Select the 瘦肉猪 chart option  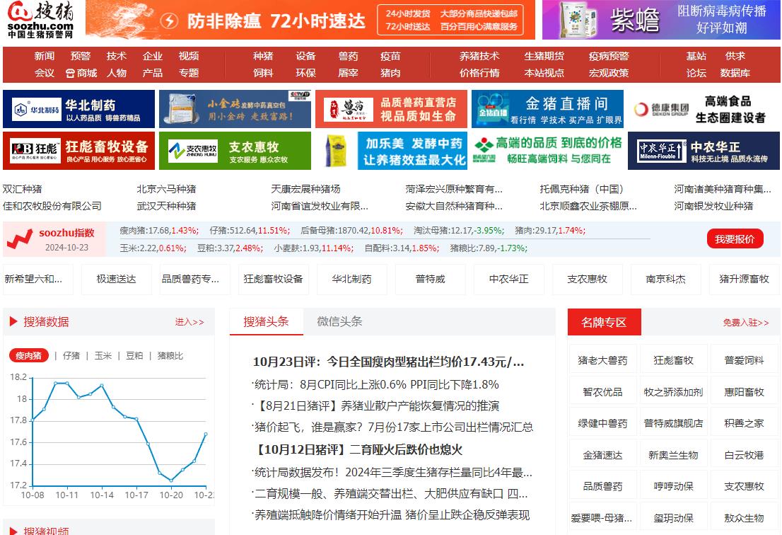click(x=28, y=355)
